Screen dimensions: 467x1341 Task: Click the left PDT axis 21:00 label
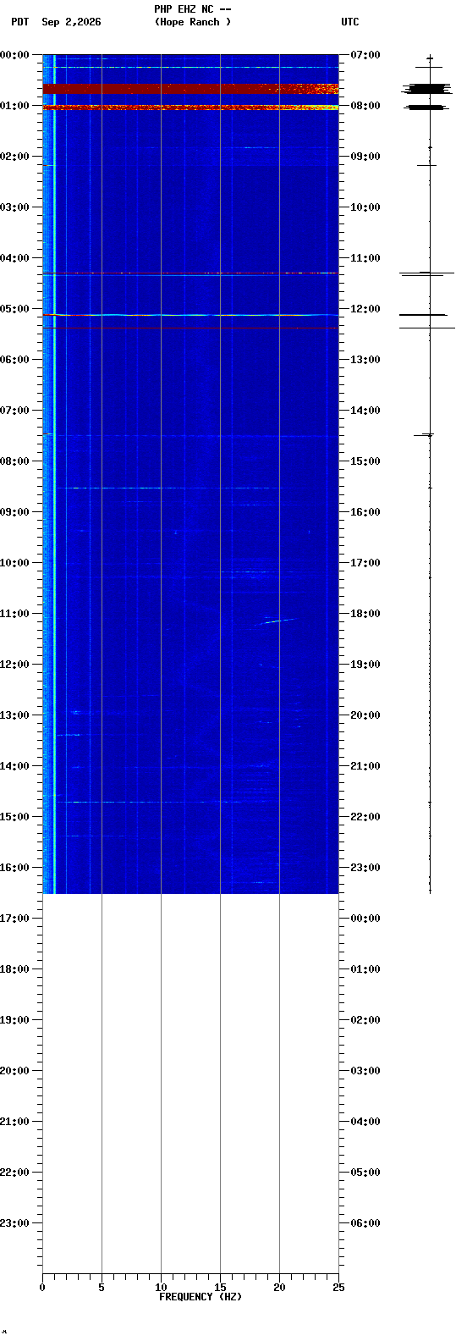click(15, 1122)
